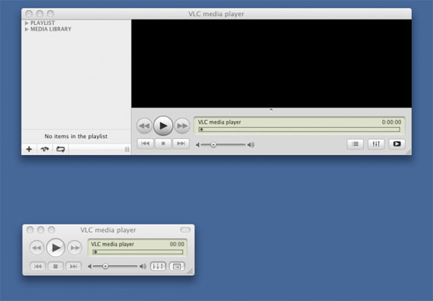This screenshot has height=301, width=433.
Task: Click the volume slider in small window
Action: [115, 266]
